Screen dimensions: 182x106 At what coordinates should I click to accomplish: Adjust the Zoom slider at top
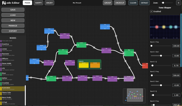(x=167, y=3)
